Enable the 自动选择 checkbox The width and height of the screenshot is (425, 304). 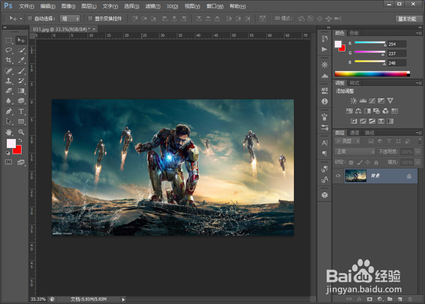pyautogui.click(x=30, y=18)
